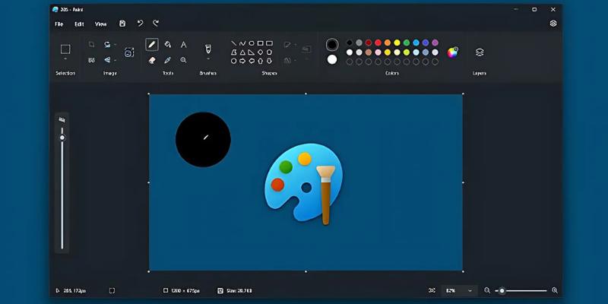The image size is (608, 304).
Task: Pick the Oval shape in top row
Action: 252,43
